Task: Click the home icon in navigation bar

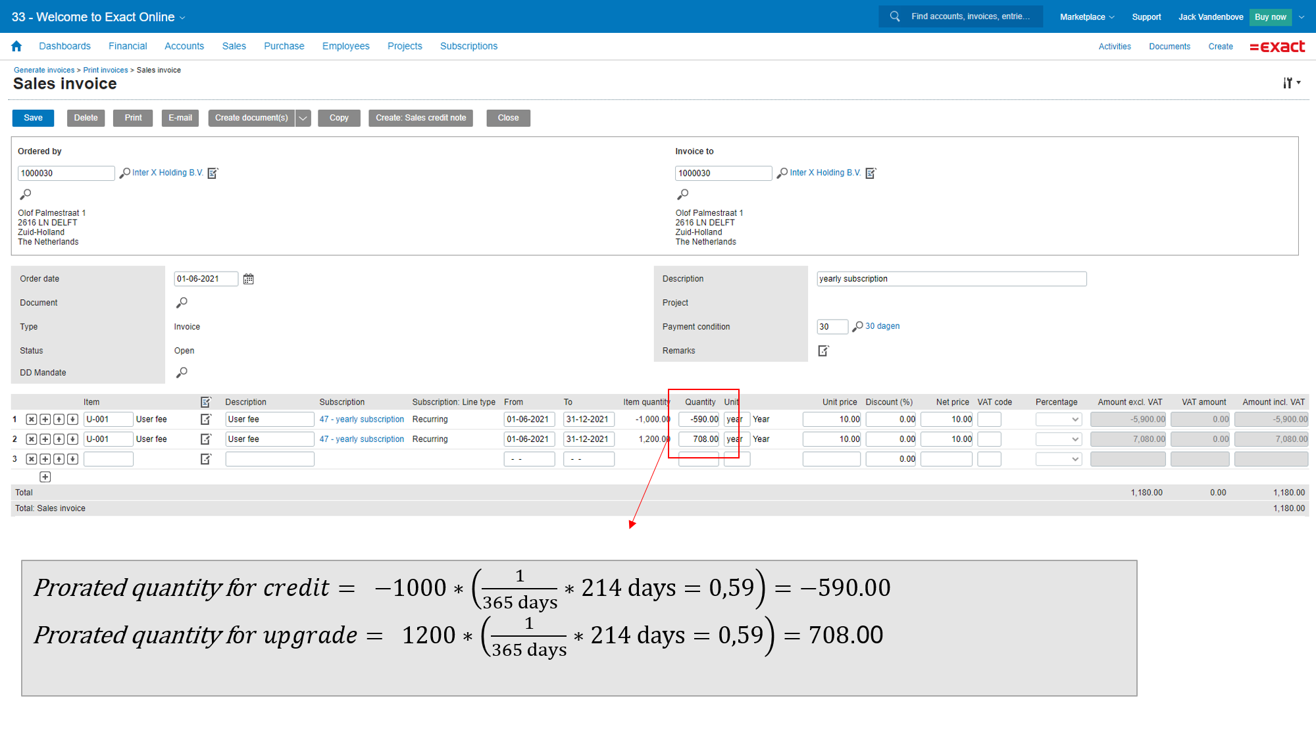Action: click(16, 46)
